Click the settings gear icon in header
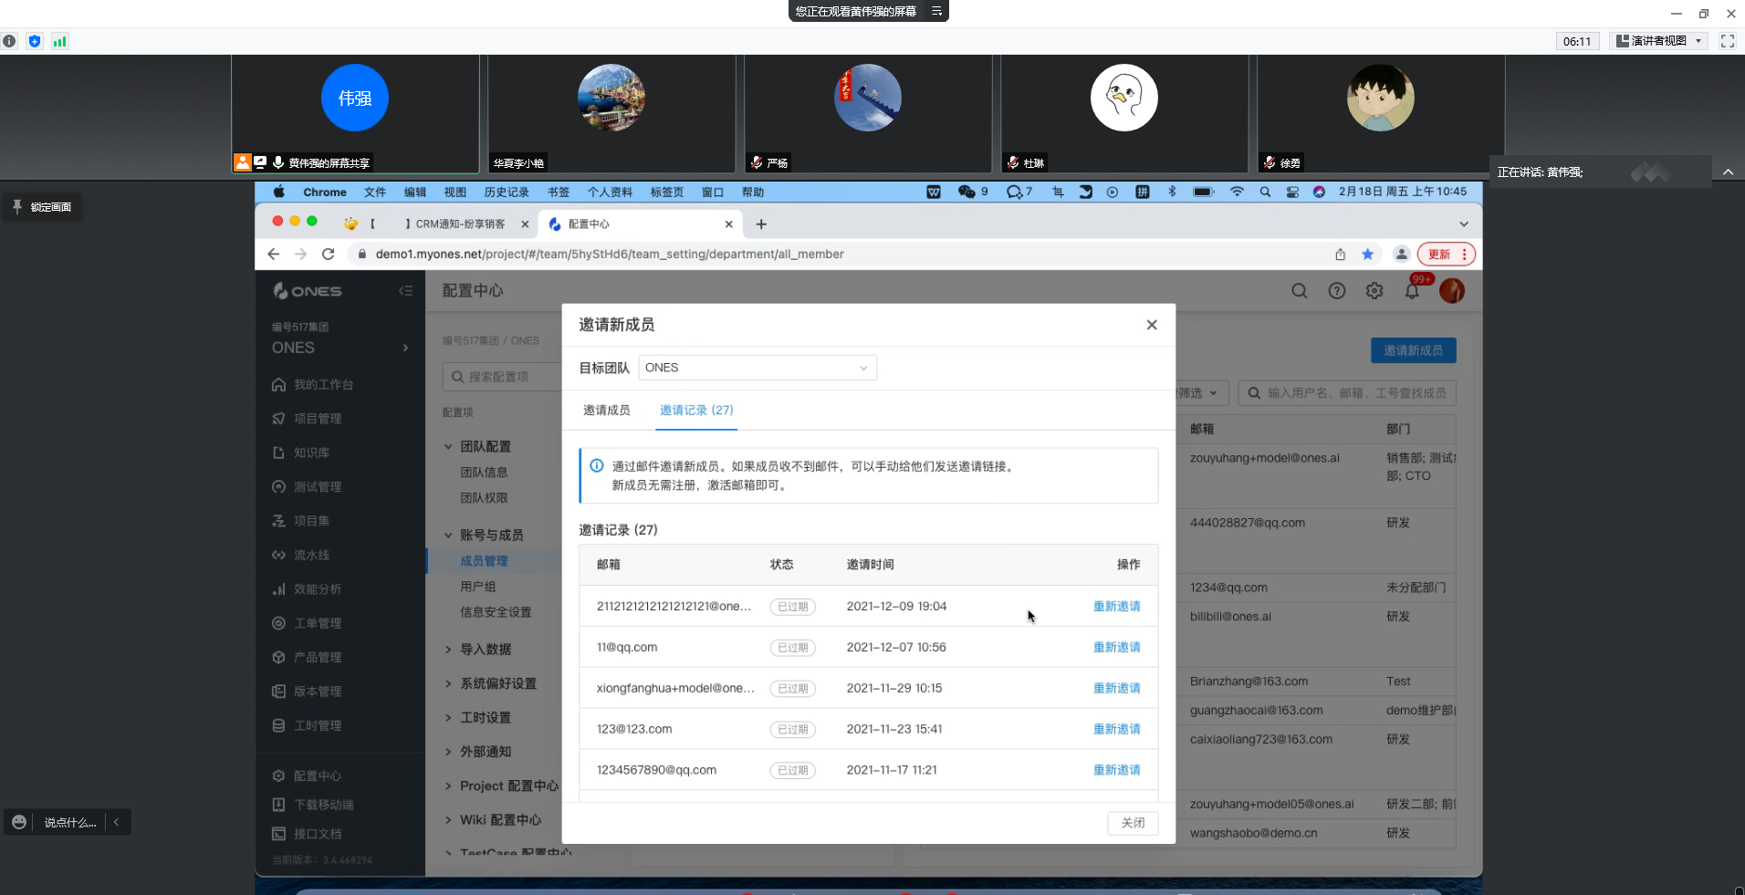1745x895 pixels. (x=1374, y=291)
